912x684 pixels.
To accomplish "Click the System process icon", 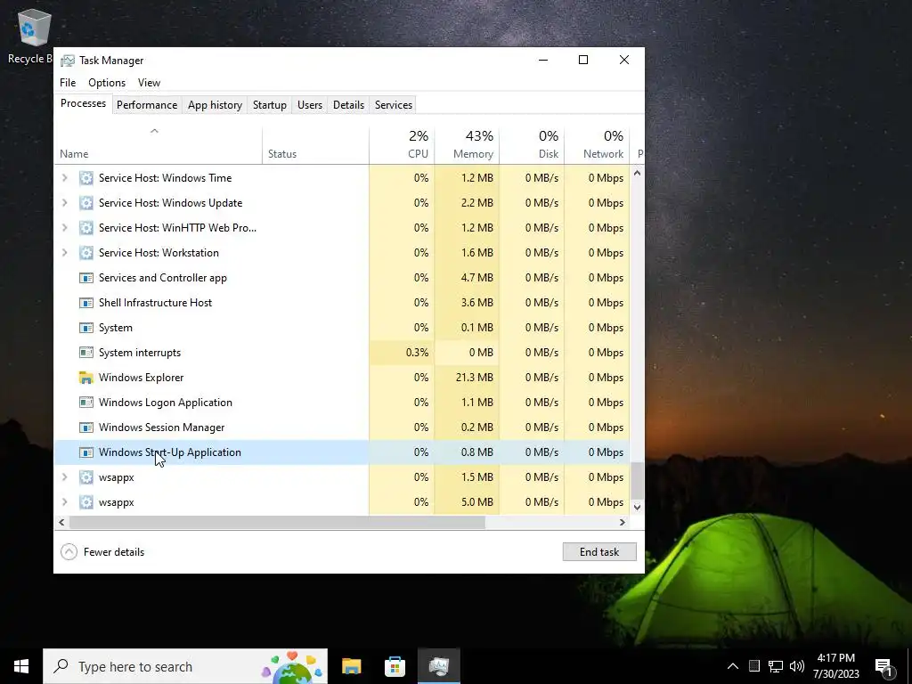I will [86, 328].
